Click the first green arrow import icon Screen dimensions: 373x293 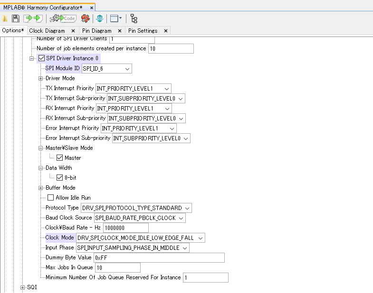coord(29,18)
